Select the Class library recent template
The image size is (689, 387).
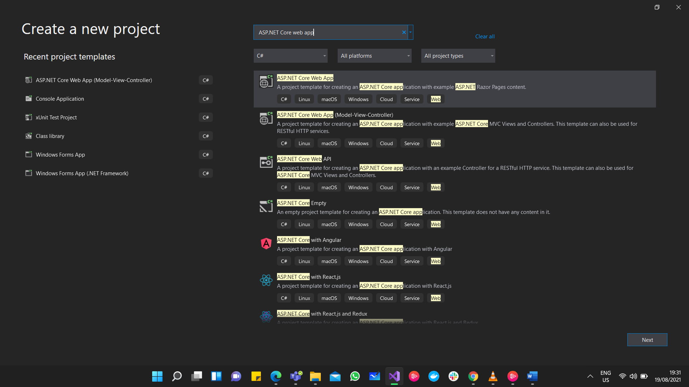50,136
